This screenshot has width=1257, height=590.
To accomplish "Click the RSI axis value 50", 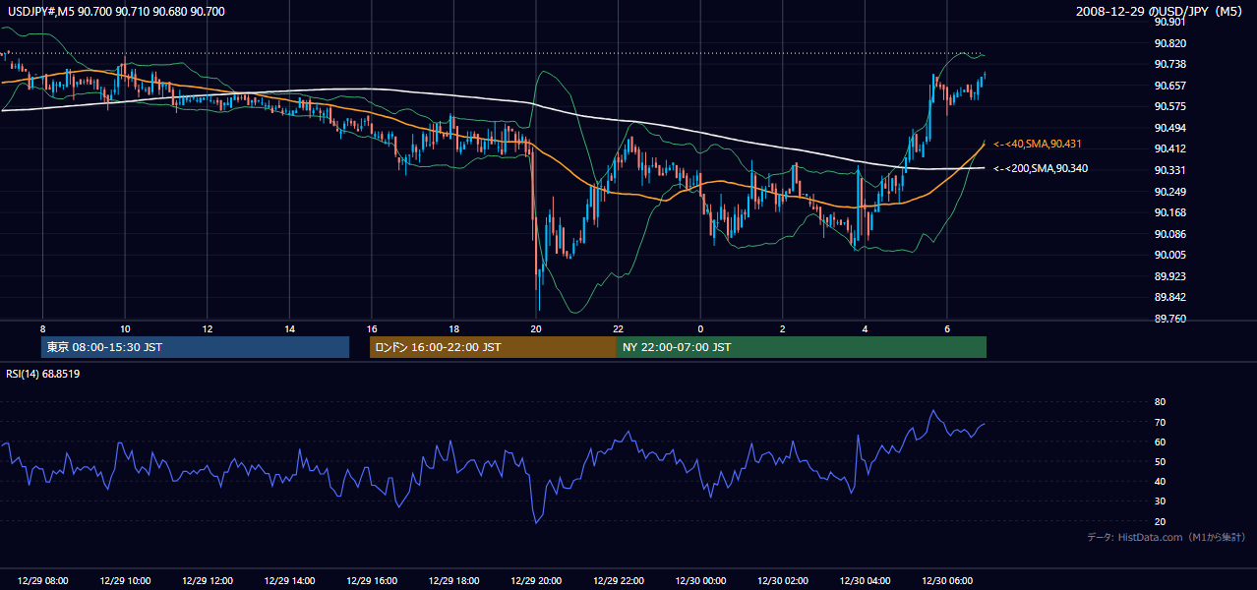I will pos(1161,461).
